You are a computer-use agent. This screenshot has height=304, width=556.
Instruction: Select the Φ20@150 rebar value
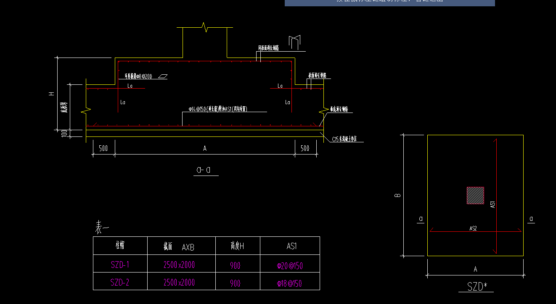290,265
